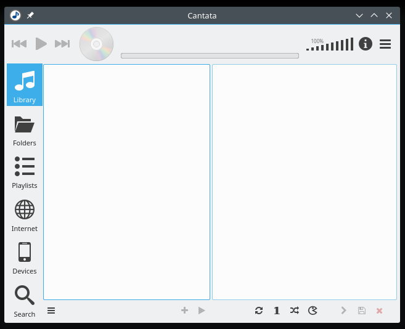Toggle single track playback mode
Viewport: 405px width, 329px height.
277,311
